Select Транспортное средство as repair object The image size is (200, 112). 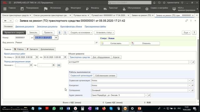[x=80, y=57]
